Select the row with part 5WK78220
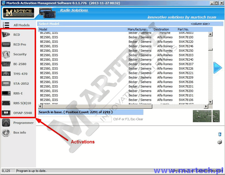Viewport: 225px width, 175px height. [x=123, y=42]
